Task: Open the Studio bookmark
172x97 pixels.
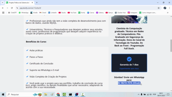Action: click(62, 13)
